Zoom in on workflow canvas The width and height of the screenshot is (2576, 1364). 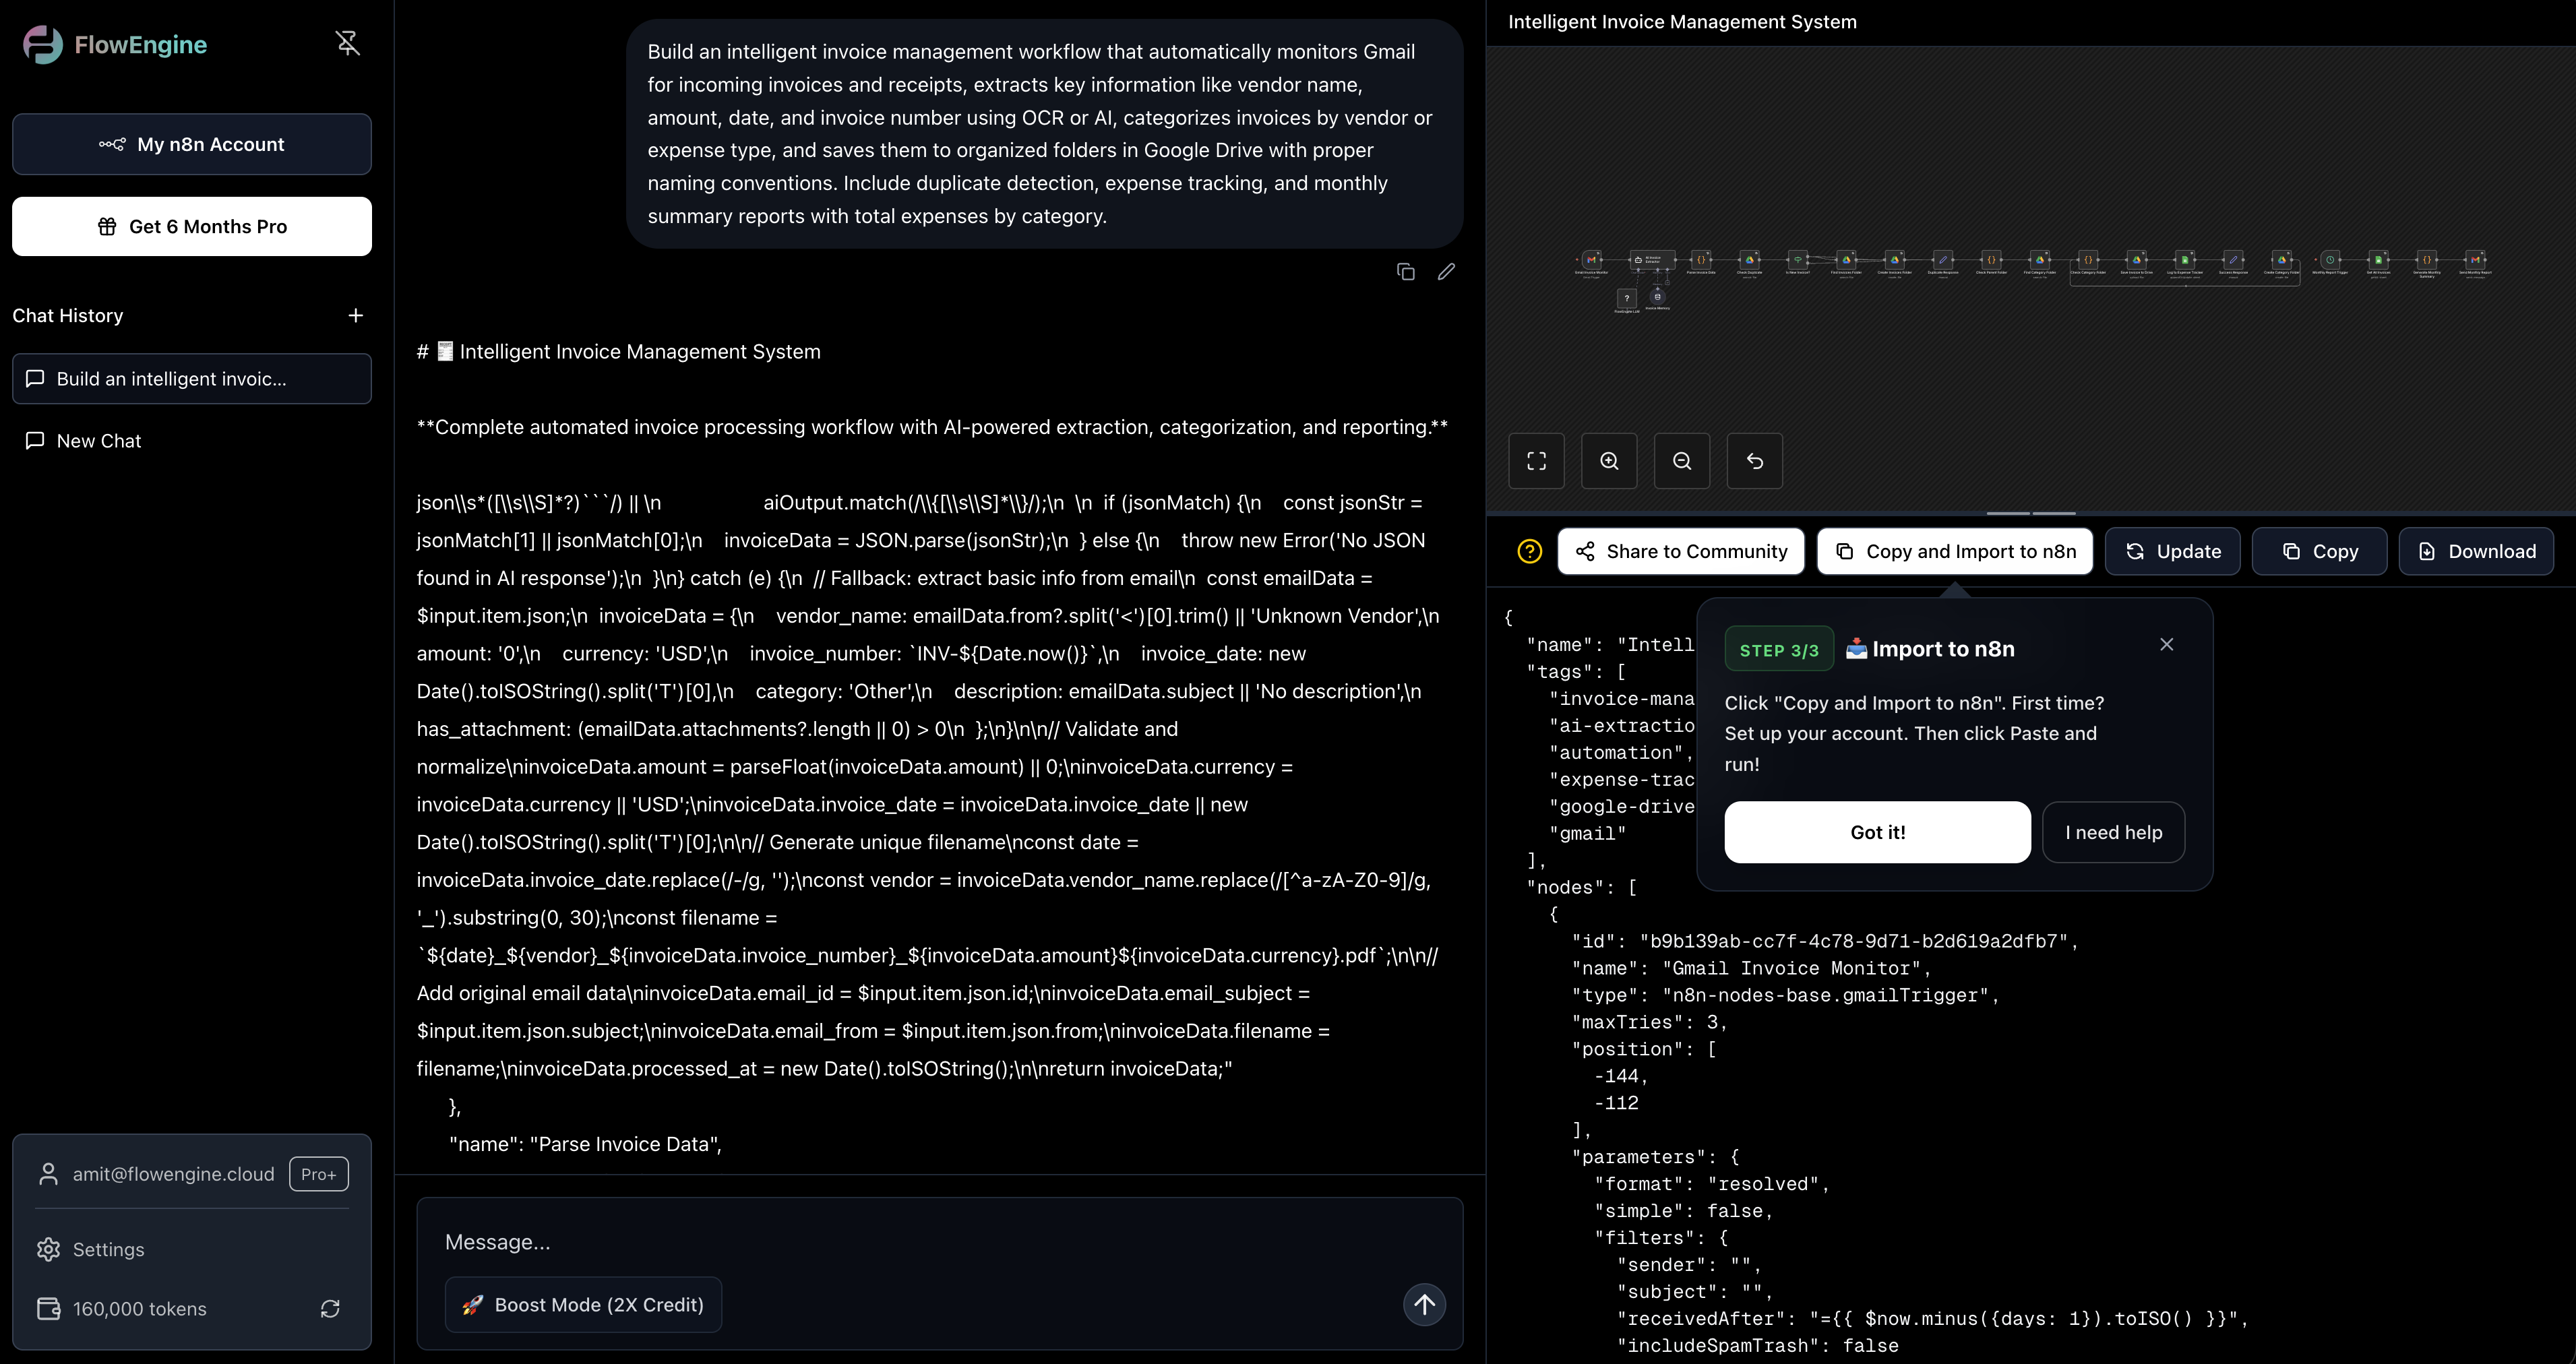click(1609, 461)
